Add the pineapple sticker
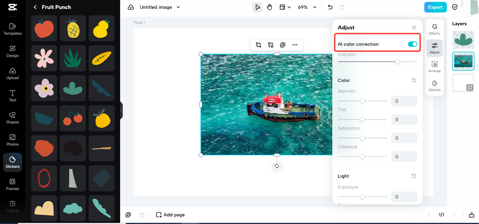479x224 pixels. coord(73,28)
